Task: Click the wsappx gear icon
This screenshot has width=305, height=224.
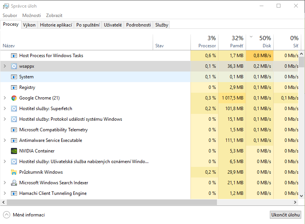Action: pos(14,66)
